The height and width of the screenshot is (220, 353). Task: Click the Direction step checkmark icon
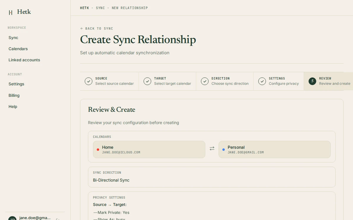[x=205, y=81]
